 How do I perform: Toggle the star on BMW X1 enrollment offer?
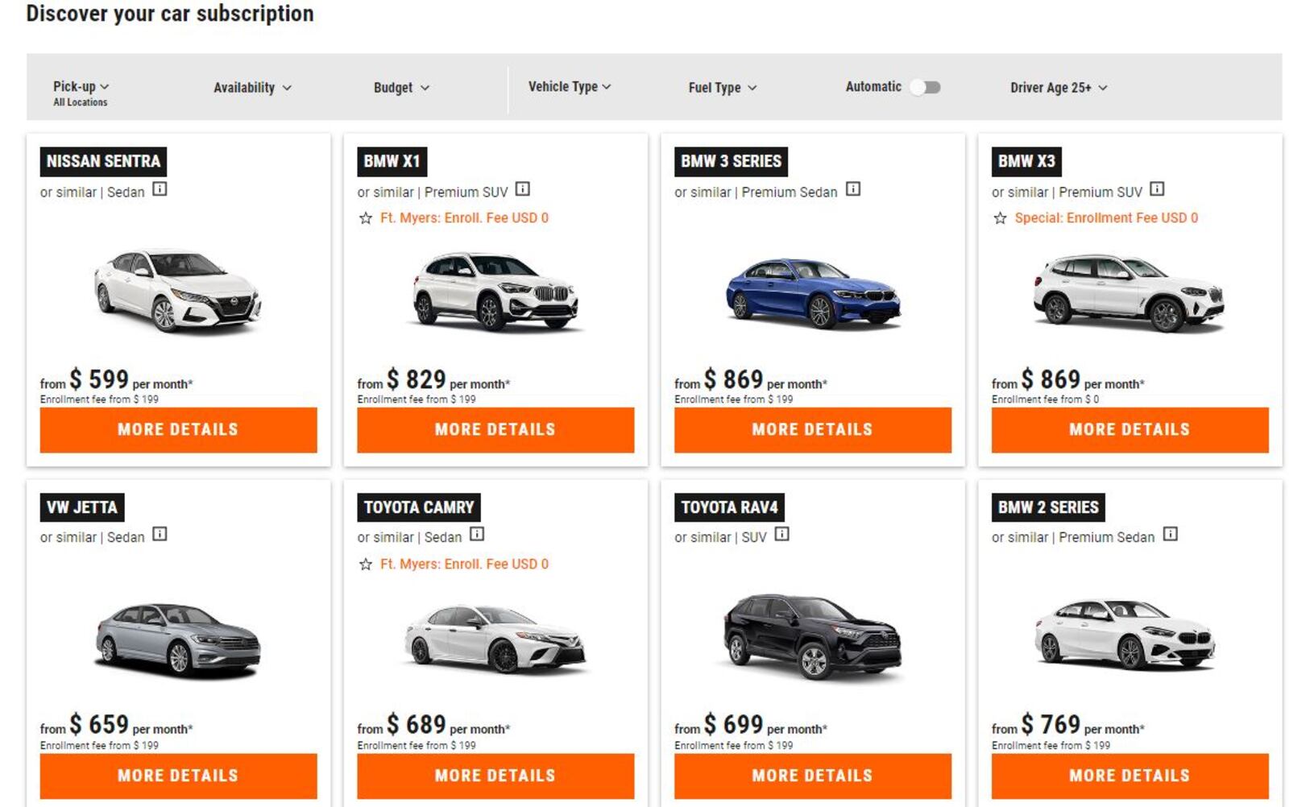click(367, 217)
